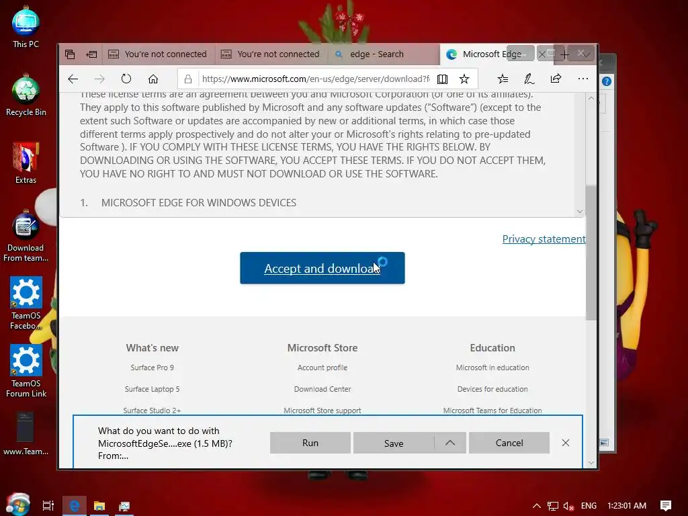The image size is (688, 516).
Task: Dismiss the download notification bar
Action: click(x=566, y=443)
